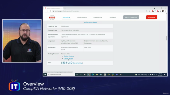170x95 pixels.
Task: Click the $338 USD price text
Action: (67, 63)
